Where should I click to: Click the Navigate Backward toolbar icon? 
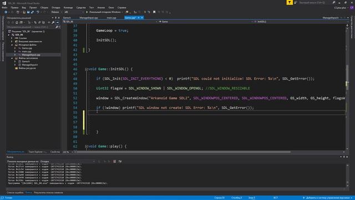pos(6,12)
